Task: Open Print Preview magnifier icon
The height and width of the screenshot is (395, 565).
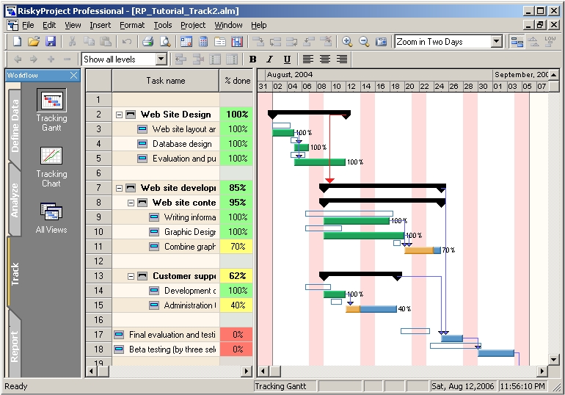Action: (165, 42)
